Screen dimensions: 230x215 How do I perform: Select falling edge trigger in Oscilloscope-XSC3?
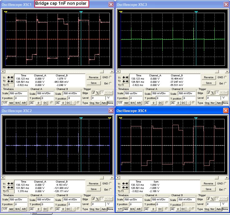[212, 93]
